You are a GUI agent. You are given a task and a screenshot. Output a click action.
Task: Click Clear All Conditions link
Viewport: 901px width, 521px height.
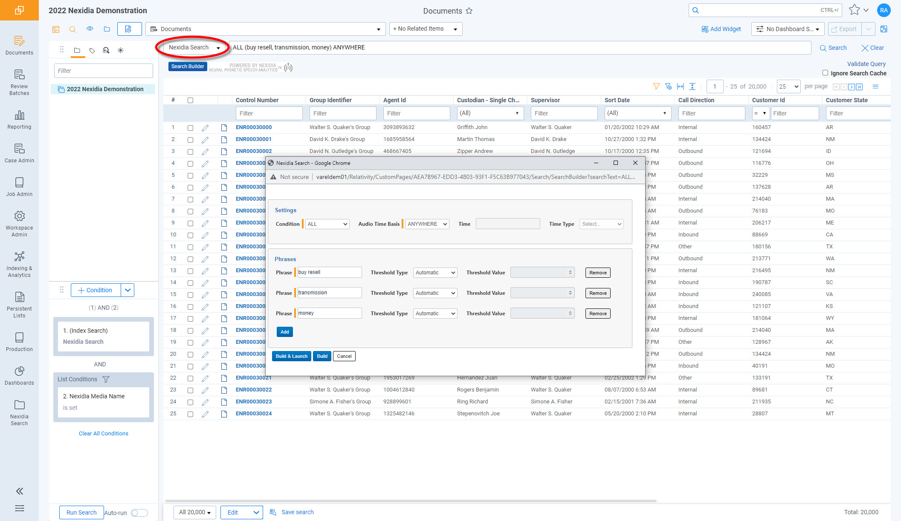(103, 433)
